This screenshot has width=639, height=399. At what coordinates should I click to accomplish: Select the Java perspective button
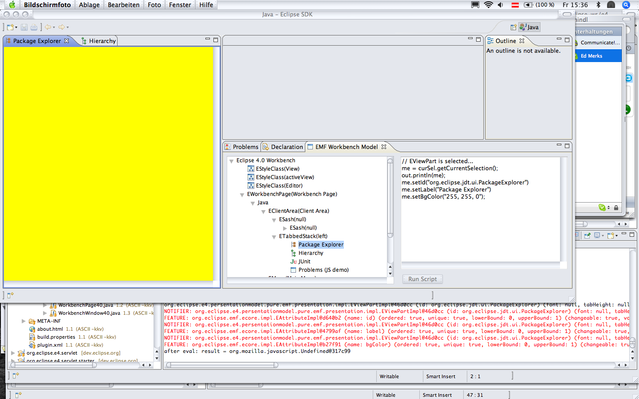529,27
